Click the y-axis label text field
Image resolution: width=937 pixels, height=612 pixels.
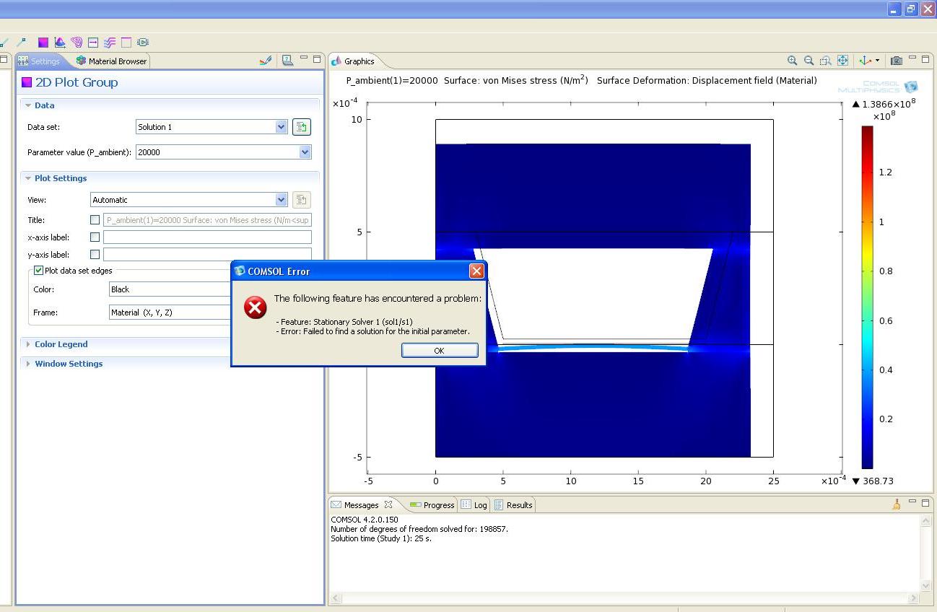(206, 255)
